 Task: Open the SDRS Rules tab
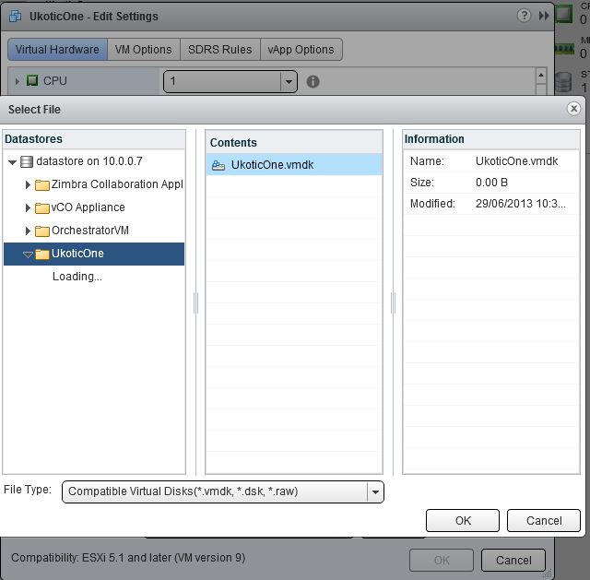pos(220,49)
